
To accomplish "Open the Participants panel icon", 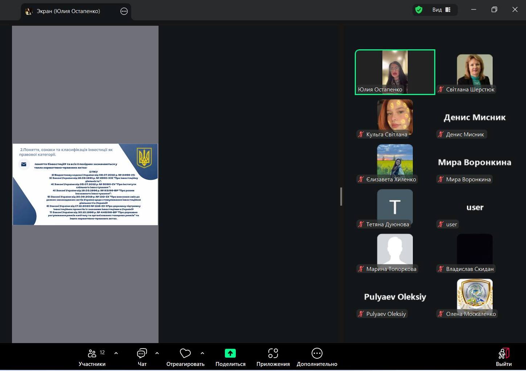I will pyautogui.click(x=92, y=353).
